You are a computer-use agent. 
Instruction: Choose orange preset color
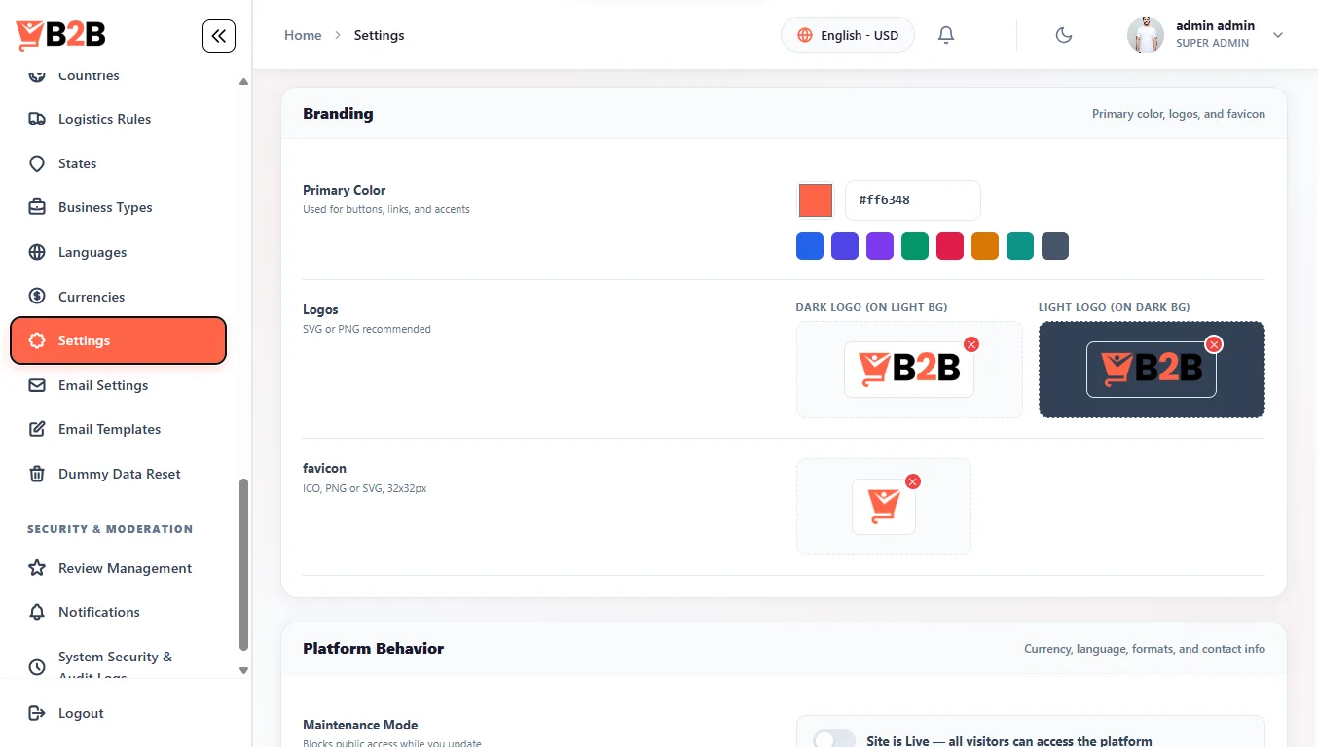tap(985, 246)
